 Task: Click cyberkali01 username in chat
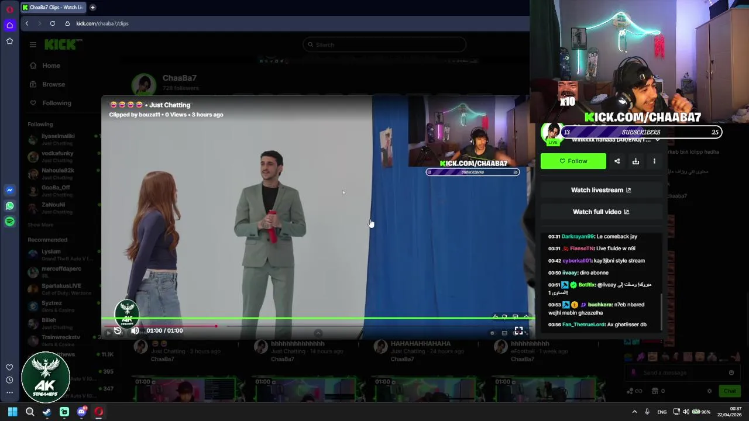tap(578, 261)
